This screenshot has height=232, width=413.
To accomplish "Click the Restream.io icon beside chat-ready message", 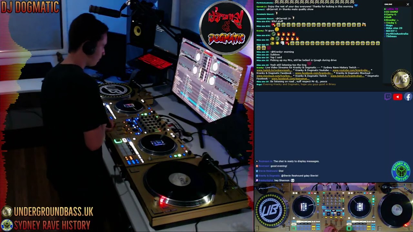I will tap(257, 161).
